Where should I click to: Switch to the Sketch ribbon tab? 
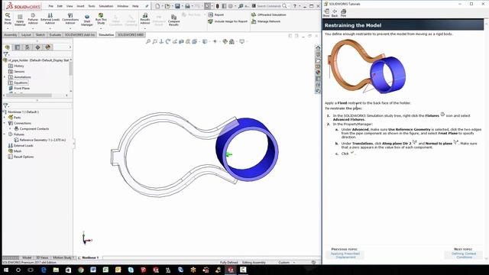(x=40, y=34)
